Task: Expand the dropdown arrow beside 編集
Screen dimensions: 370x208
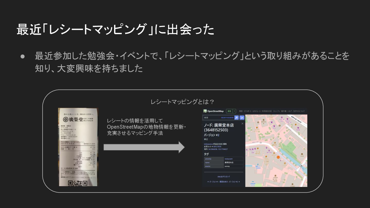Action: 234,111
